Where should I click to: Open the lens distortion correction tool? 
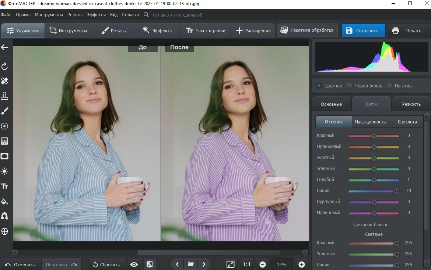click(x=4, y=231)
